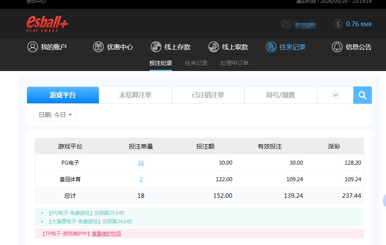
Task: Click the blurred username area
Action: pyautogui.click(x=300, y=24)
